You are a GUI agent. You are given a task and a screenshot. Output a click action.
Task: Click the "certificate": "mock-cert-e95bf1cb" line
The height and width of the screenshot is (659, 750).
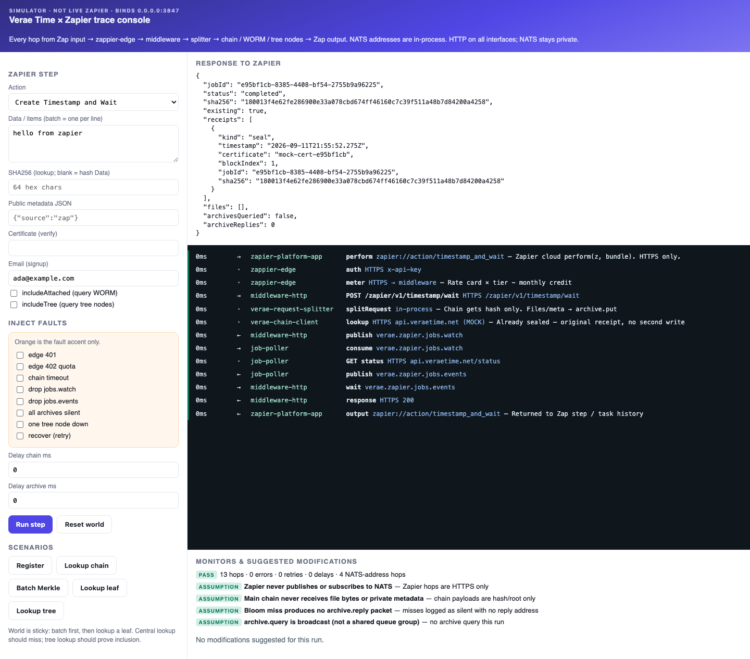coord(286,155)
